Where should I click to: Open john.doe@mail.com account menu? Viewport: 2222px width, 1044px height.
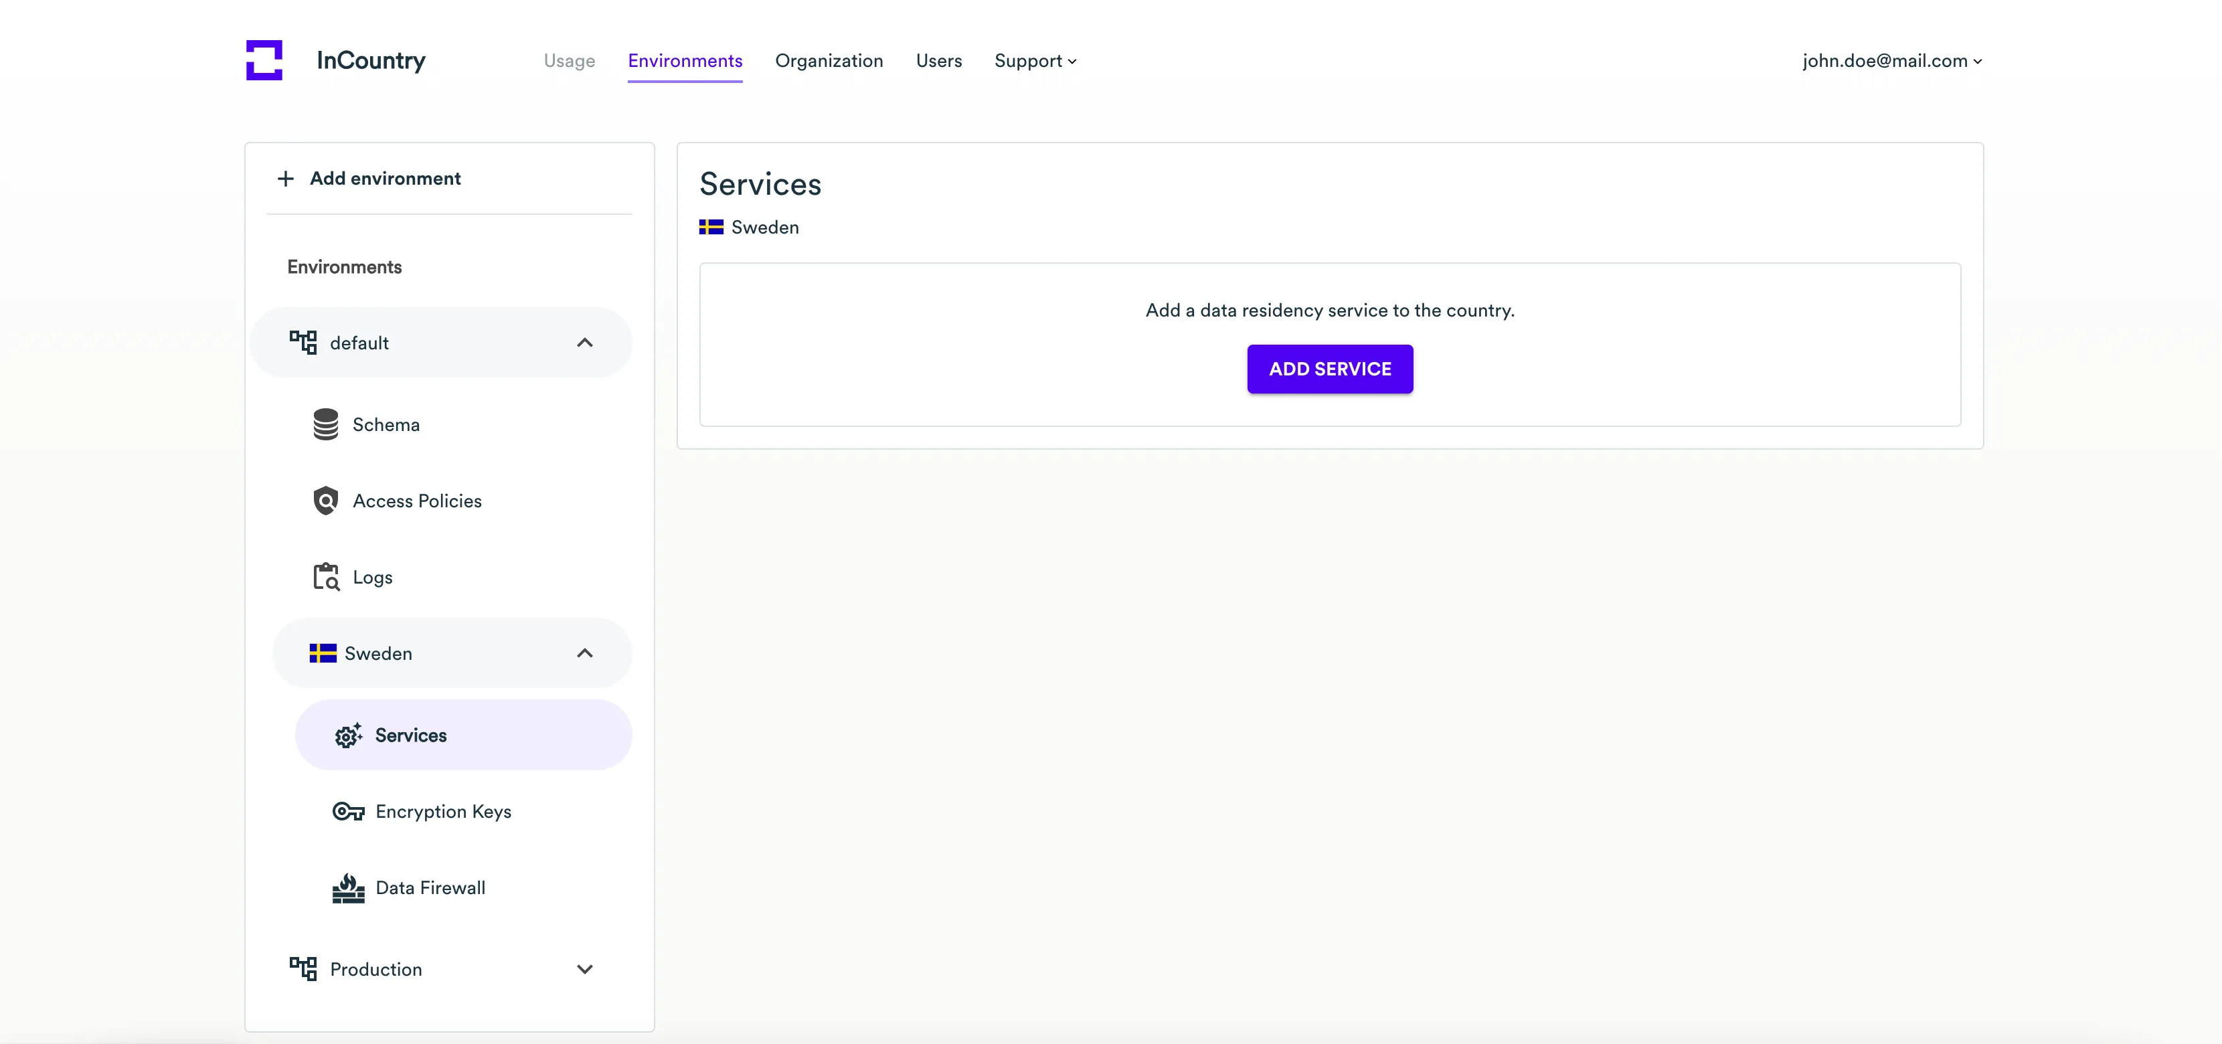coord(1891,60)
